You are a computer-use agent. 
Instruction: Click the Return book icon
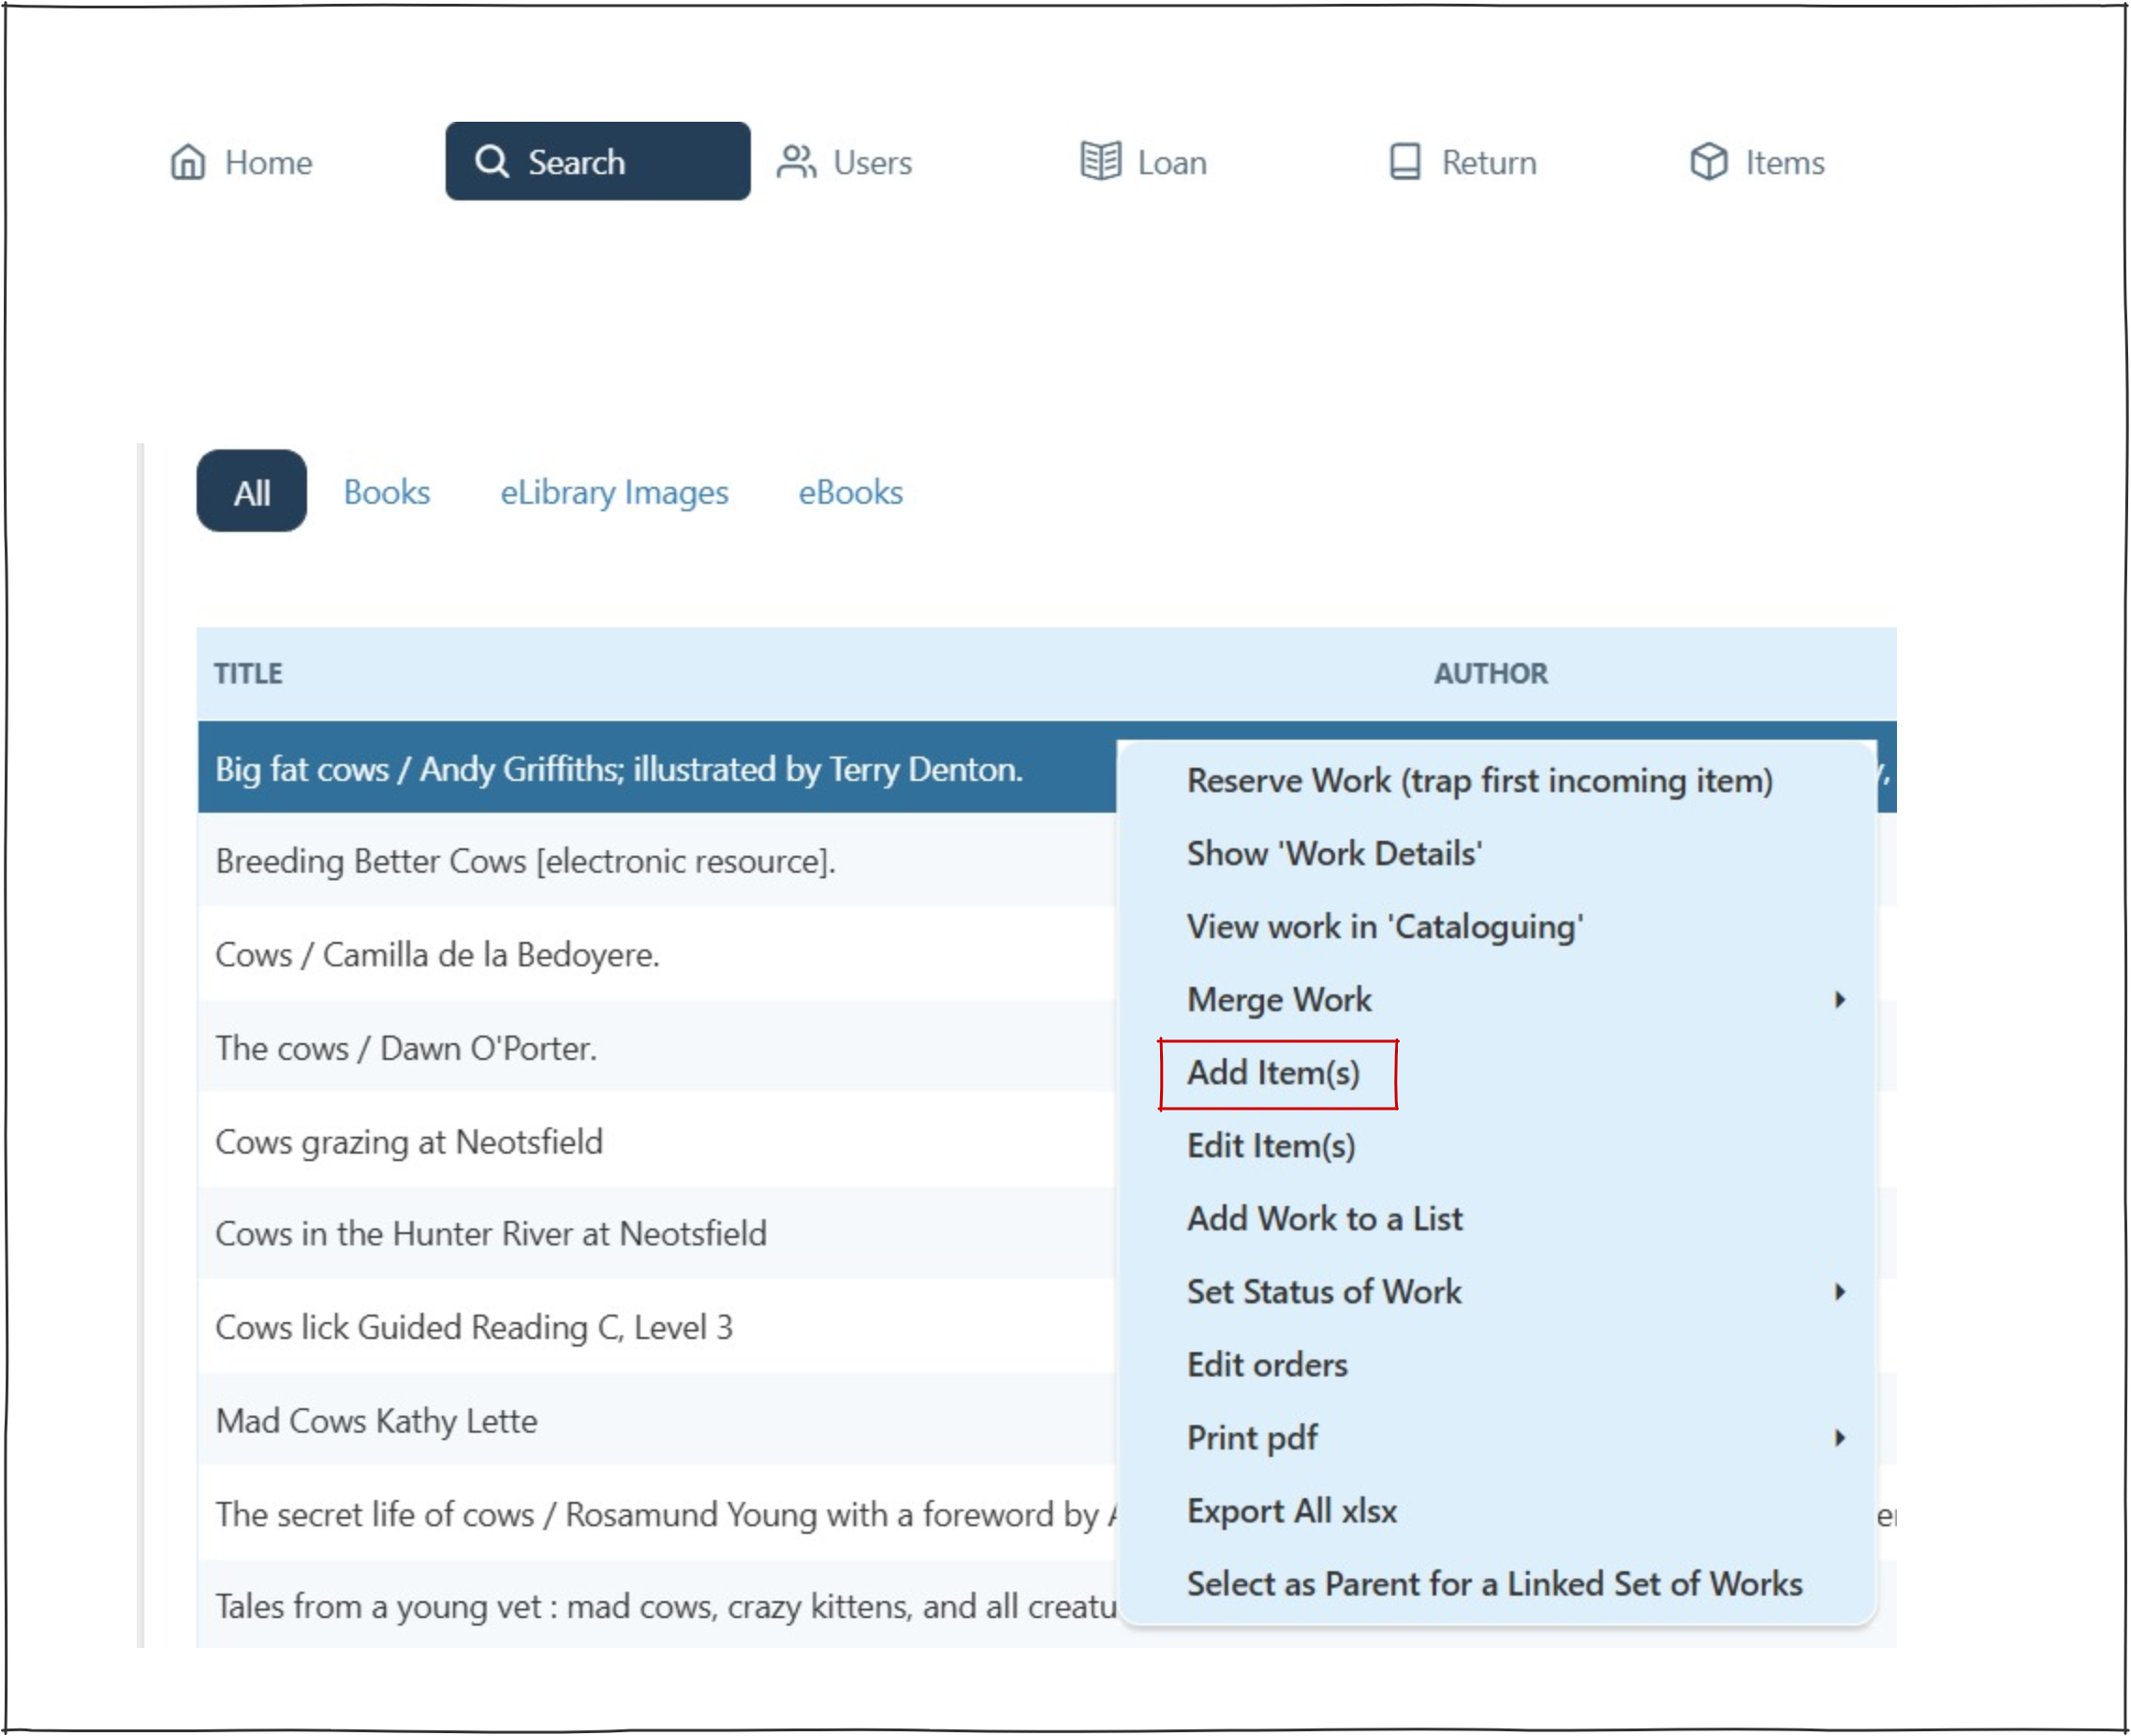pyautogui.click(x=1404, y=161)
